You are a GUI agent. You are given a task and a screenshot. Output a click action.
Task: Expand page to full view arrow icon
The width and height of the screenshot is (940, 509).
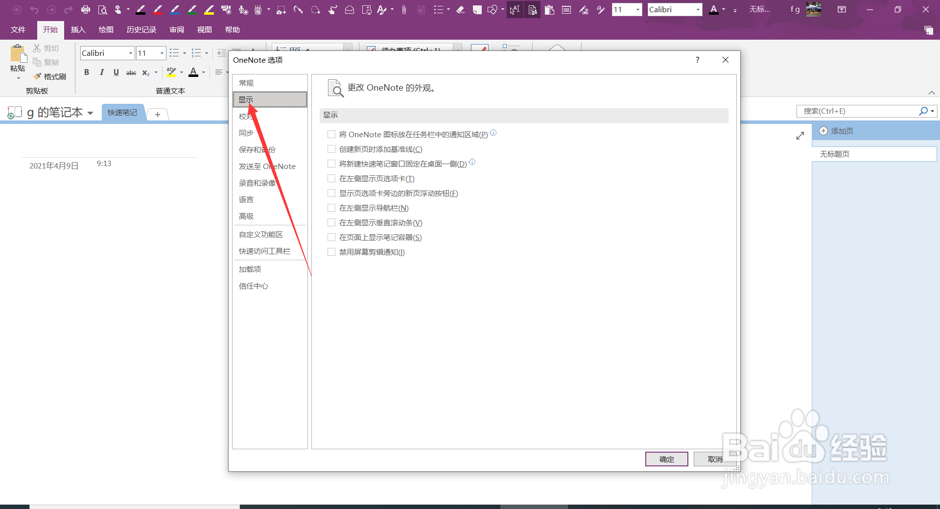[800, 136]
